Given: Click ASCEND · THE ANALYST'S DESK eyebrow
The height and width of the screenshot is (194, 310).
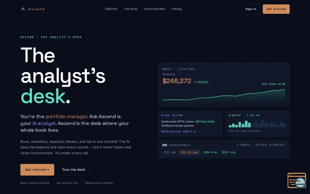Looking at the screenshot, I should pyautogui.click(x=51, y=37).
